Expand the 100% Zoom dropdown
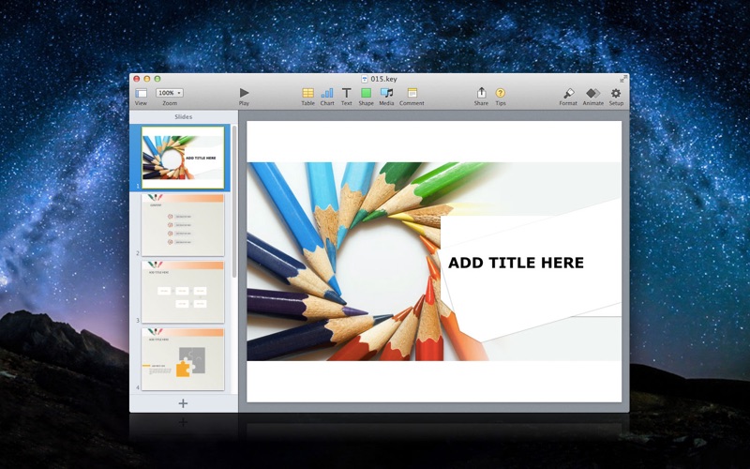 pos(170,93)
